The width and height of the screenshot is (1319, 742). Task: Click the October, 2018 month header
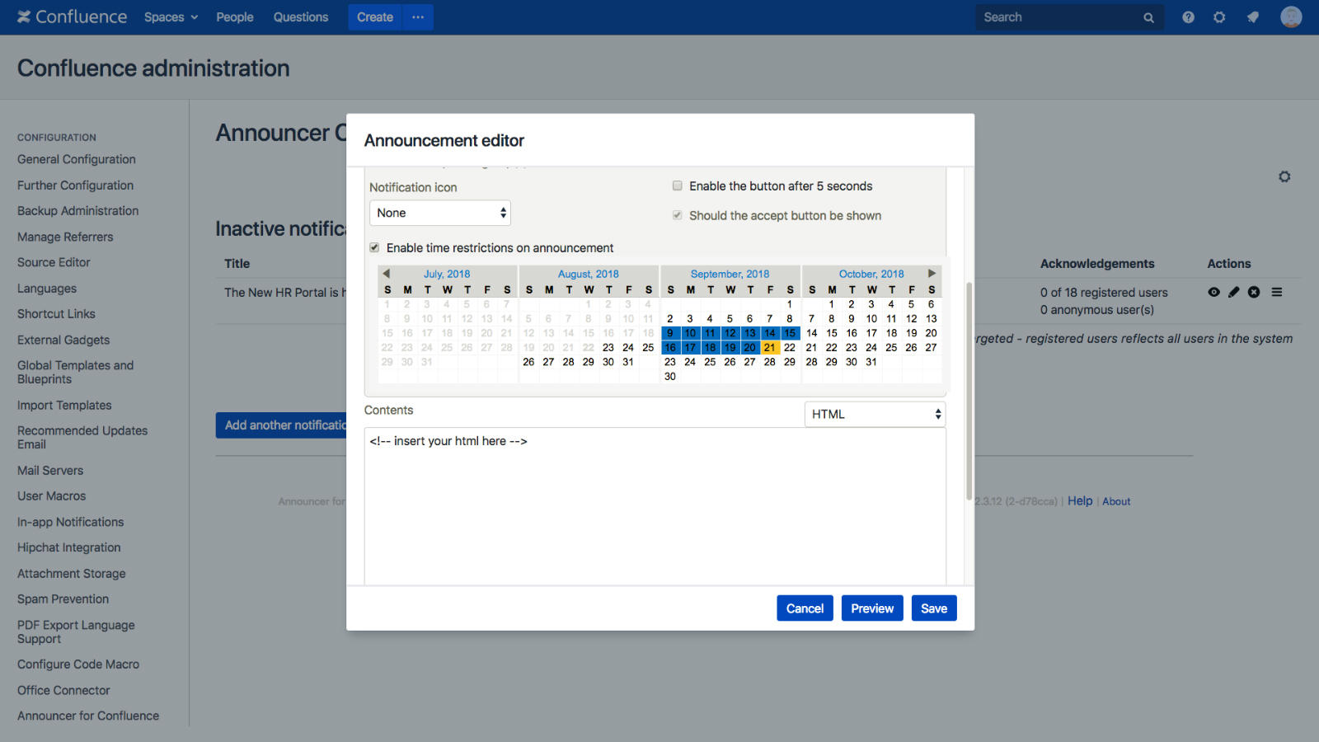pos(871,274)
